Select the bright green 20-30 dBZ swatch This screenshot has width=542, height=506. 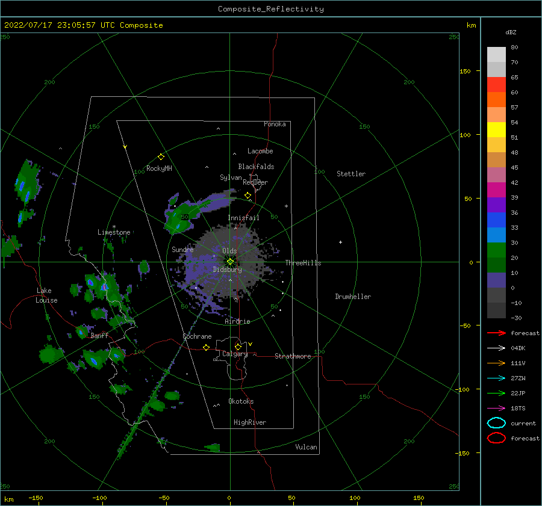click(x=496, y=250)
